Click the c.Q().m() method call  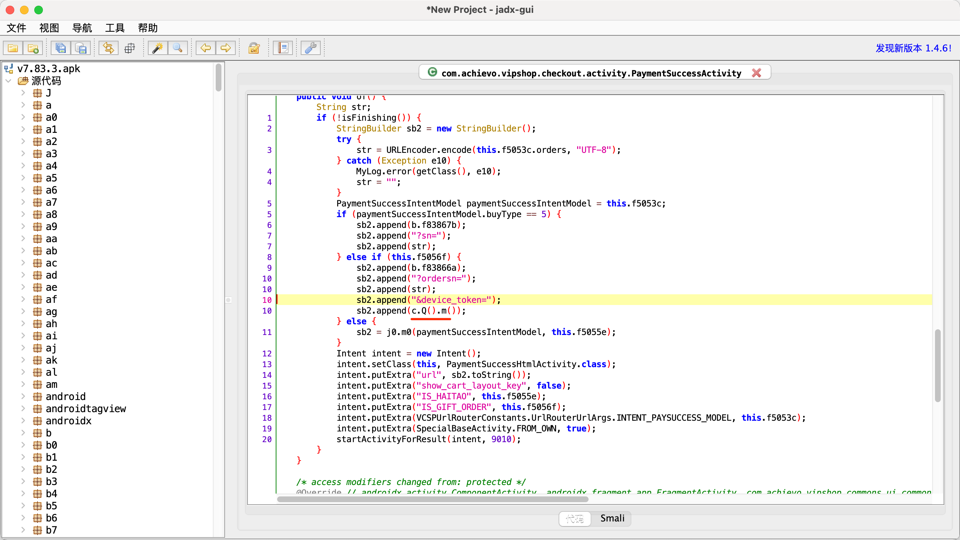[x=434, y=310]
